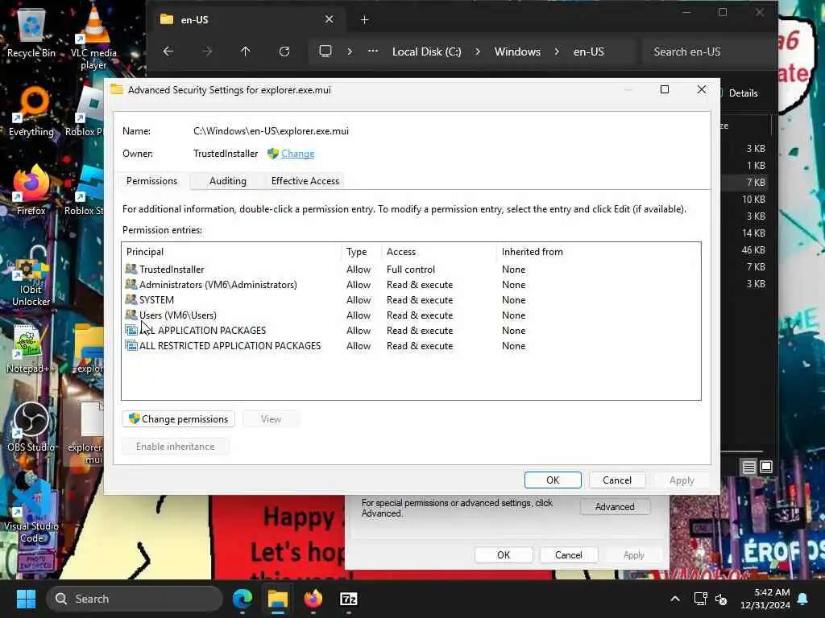Open the clock and date flyout
Screen dimensions: 825x618
[765, 599]
